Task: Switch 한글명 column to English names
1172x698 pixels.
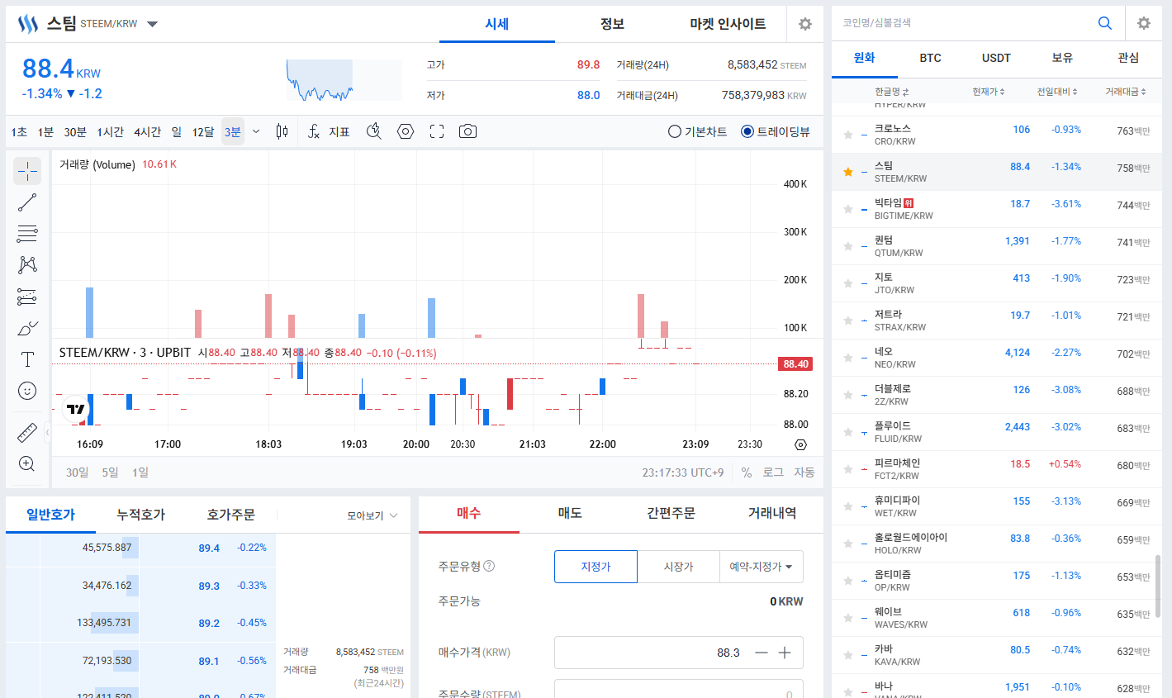Action: (892, 92)
